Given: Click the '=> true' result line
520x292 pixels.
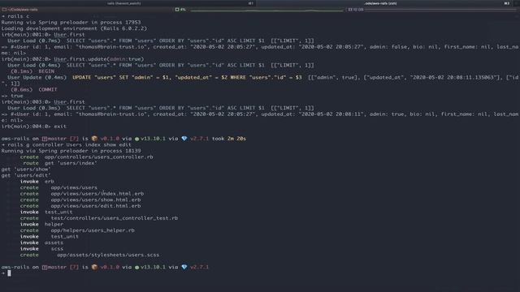Looking at the screenshot, I should click(x=12, y=96).
